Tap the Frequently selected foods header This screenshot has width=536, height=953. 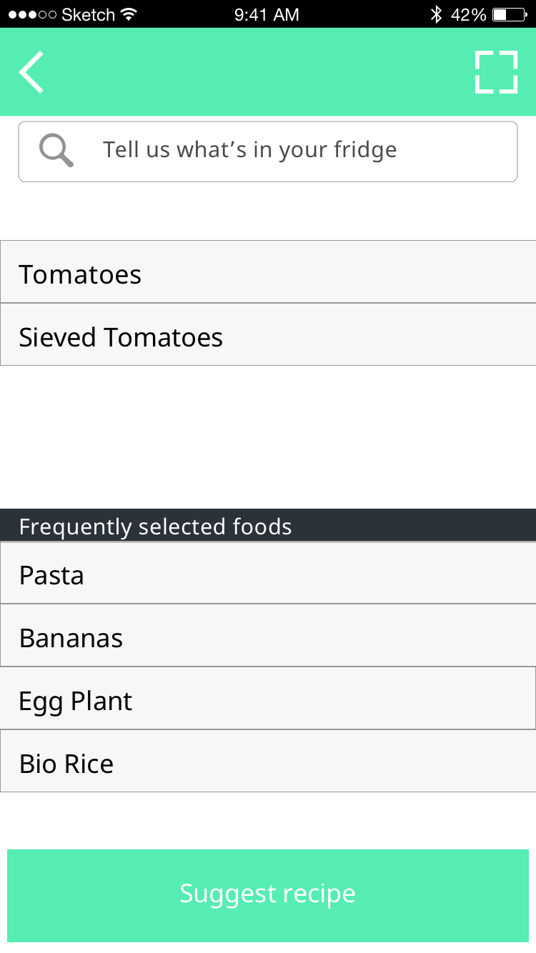(x=268, y=526)
